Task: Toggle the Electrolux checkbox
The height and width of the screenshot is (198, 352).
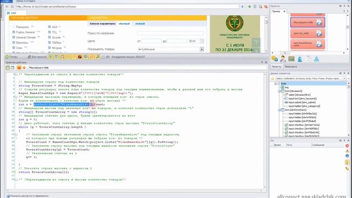Action: point(14,42)
